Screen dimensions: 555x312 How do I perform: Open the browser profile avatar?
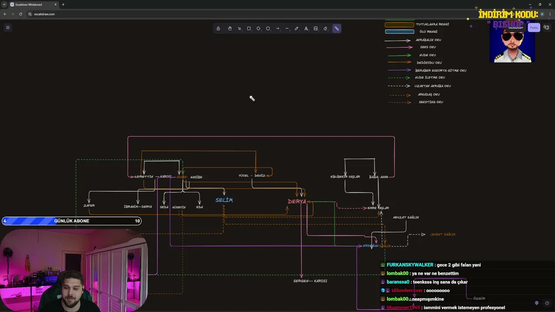[x=542, y=14]
